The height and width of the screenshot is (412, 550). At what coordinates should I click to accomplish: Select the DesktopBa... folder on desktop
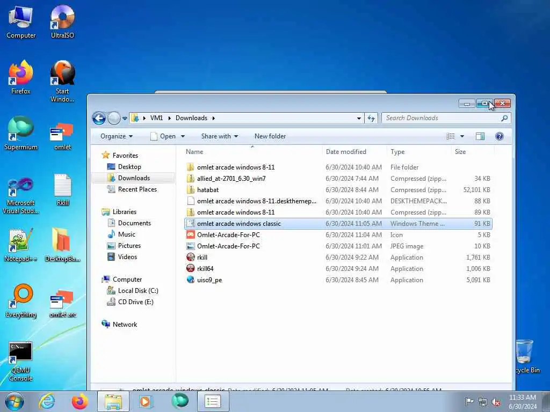click(x=62, y=245)
